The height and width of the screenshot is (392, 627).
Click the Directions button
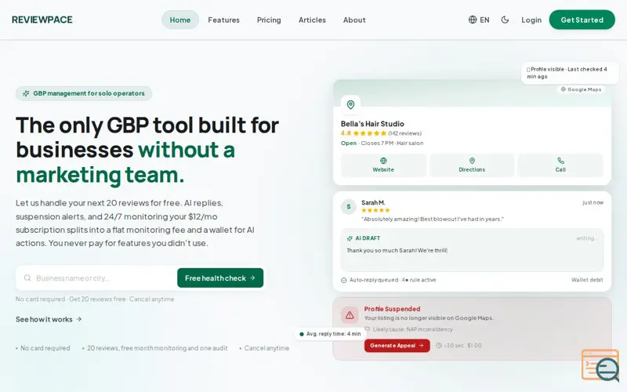coord(472,165)
